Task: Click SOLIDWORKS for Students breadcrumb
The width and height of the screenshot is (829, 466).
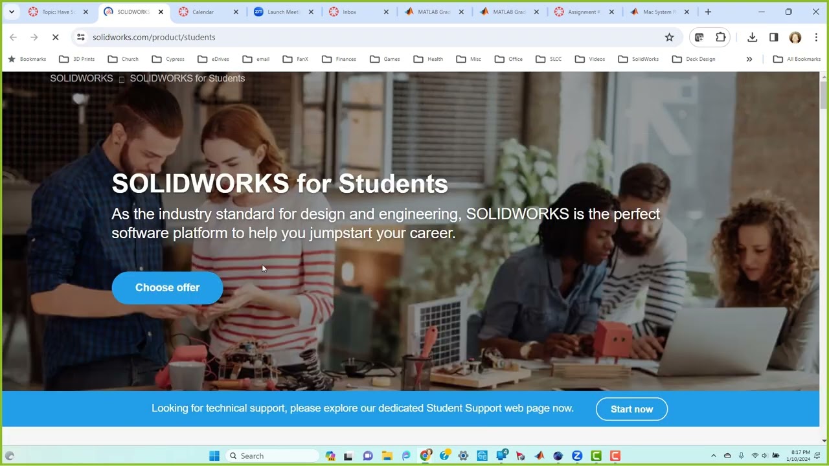Action: [x=187, y=78]
